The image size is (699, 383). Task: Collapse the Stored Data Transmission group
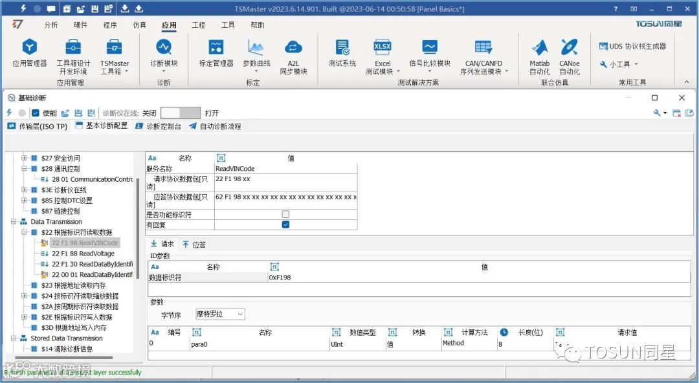click(x=14, y=338)
